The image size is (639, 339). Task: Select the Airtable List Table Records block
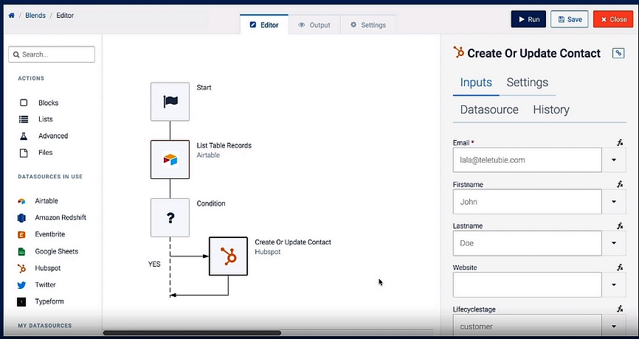[x=170, y=159]
